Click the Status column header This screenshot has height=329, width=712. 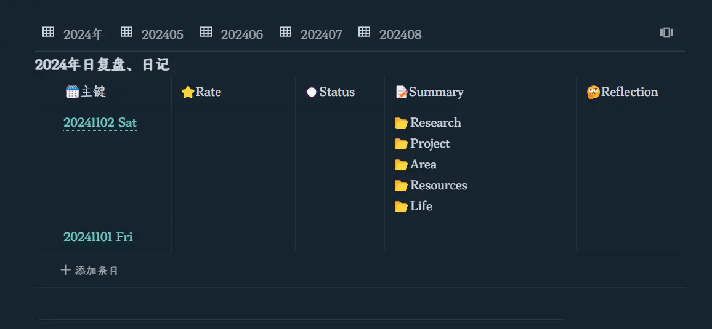(x=336, y=92)
